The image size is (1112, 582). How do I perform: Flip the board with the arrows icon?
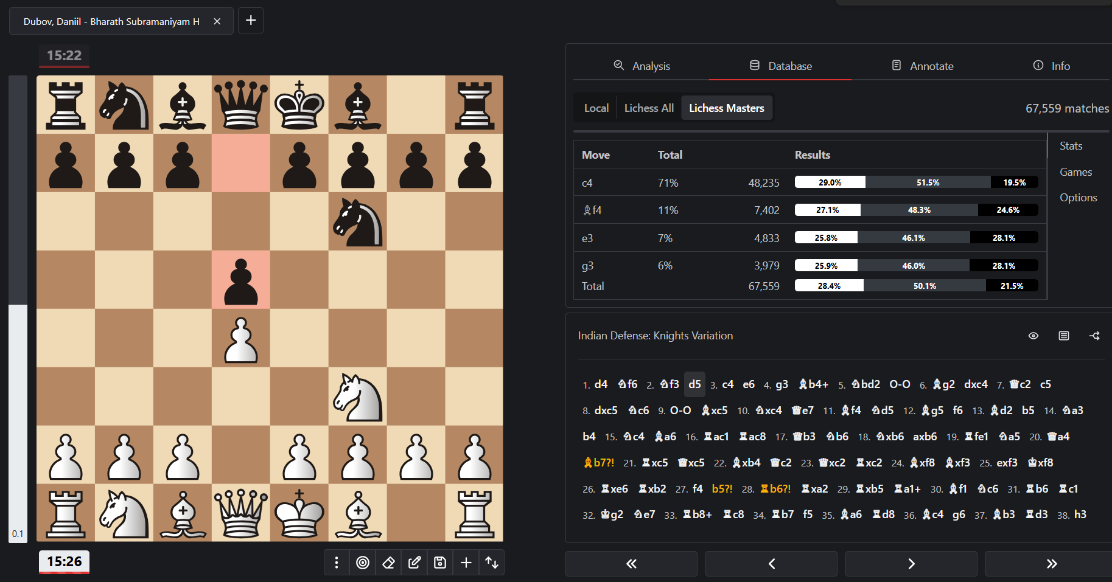(492, 563)
